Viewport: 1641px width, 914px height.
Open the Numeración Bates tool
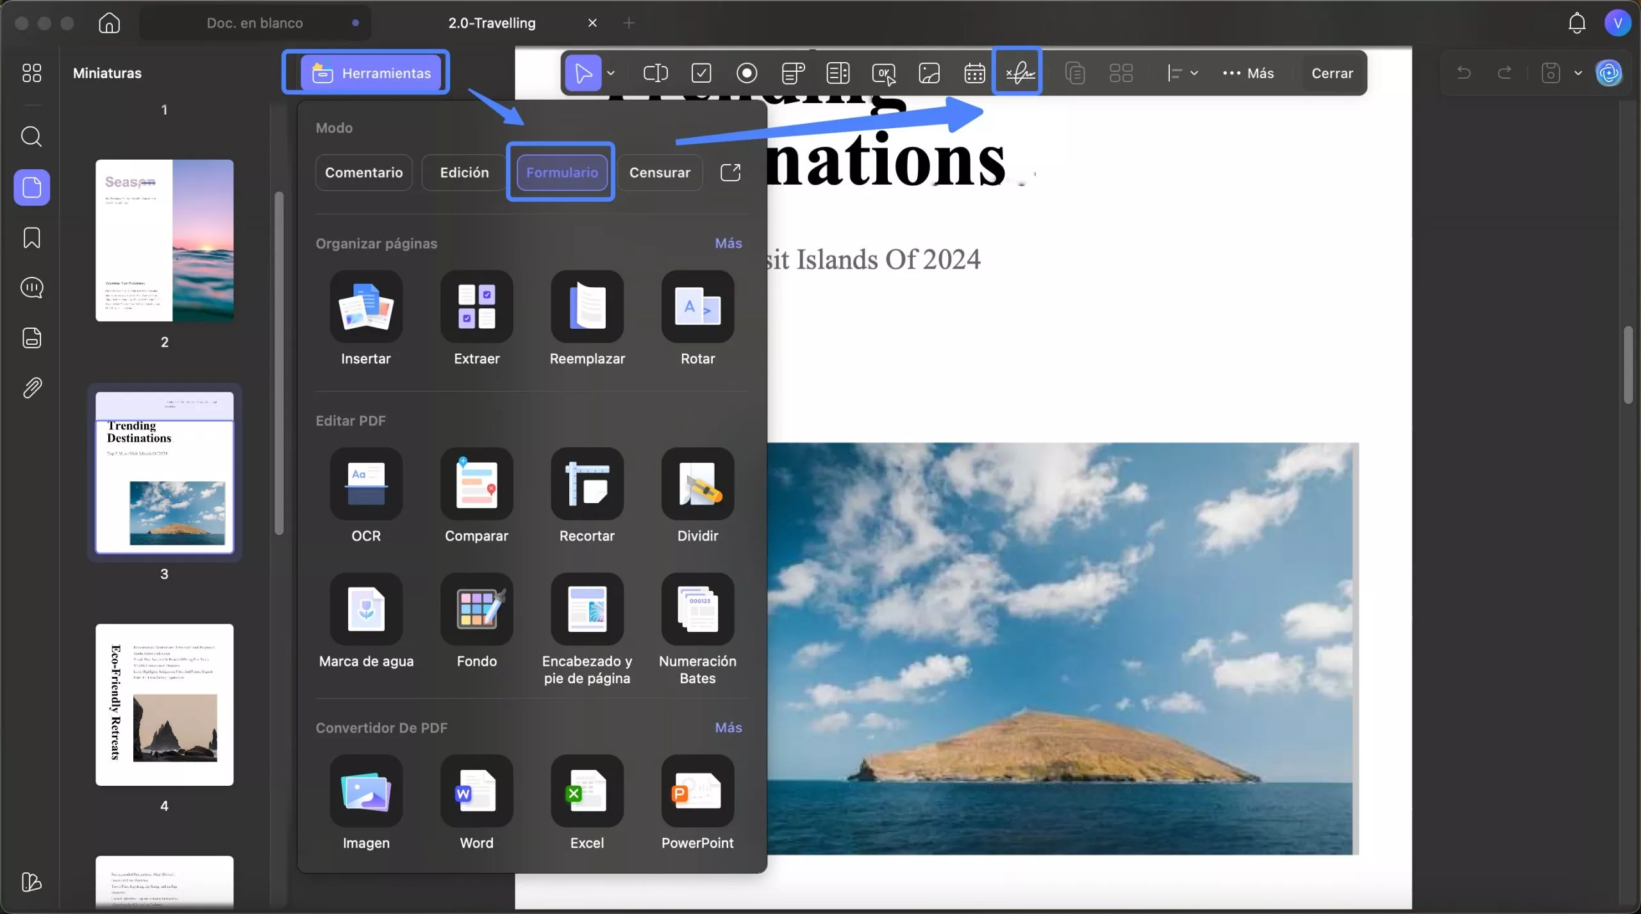697,629
